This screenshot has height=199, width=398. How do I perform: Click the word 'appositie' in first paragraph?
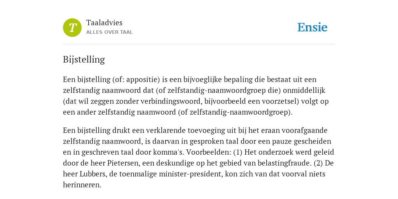[x=143, y=80]
